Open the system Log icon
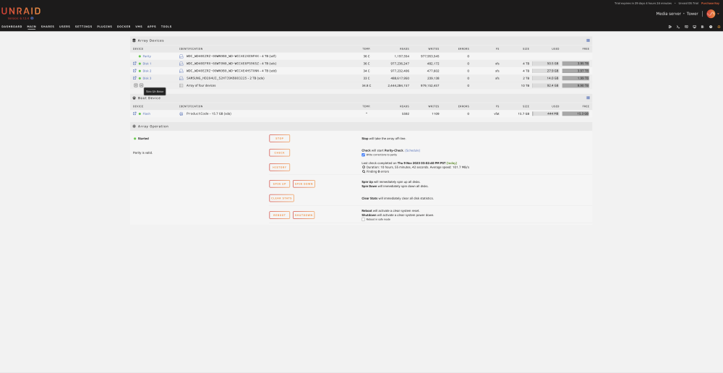This screenshot has width=723, height=373. click(x=702, y=27)
